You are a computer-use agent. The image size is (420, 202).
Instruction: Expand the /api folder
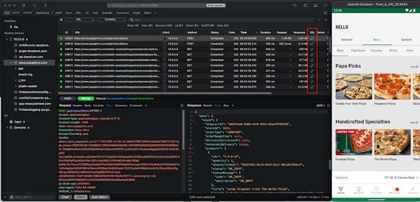point(16,69)
